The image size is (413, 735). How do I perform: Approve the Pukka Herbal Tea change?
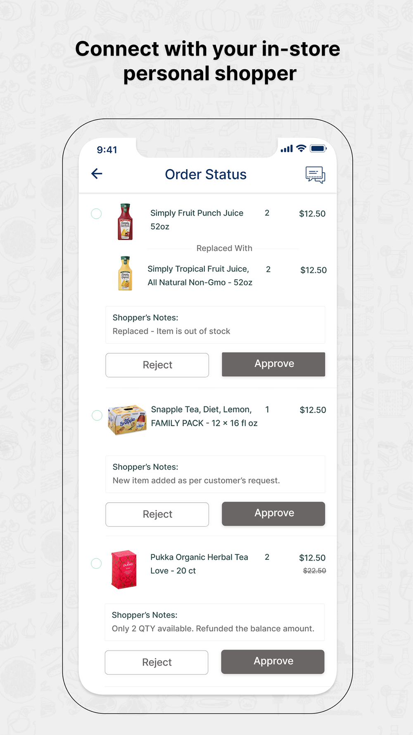(273, 662)
